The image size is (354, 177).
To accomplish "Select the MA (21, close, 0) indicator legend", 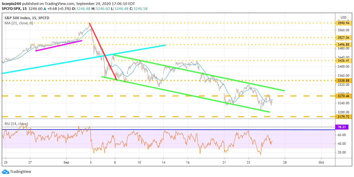I will pyautogui.click(x=19, y=23).
